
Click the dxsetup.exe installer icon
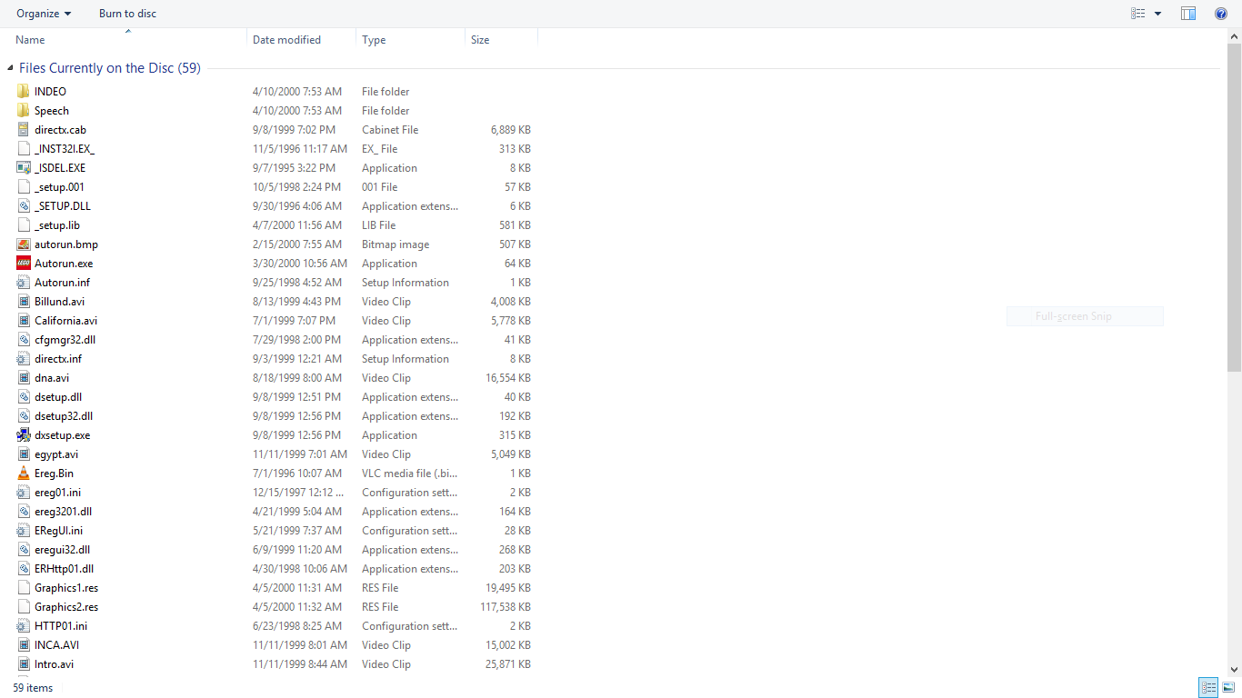(24, 434)
